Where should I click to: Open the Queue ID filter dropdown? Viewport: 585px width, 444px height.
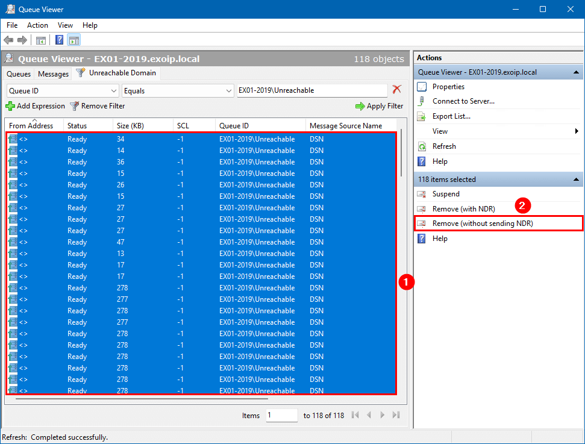[x=114, y=91]
